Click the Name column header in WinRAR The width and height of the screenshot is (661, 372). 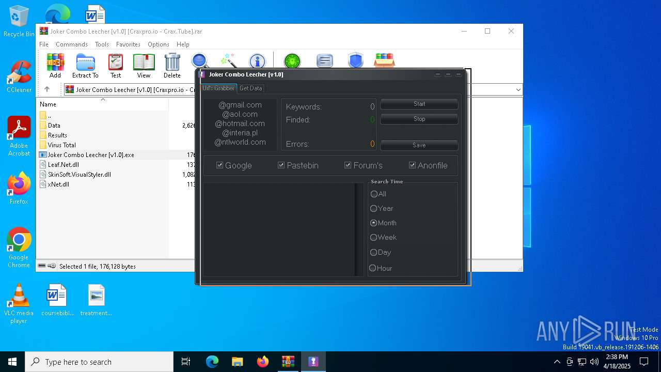[103, 104]
